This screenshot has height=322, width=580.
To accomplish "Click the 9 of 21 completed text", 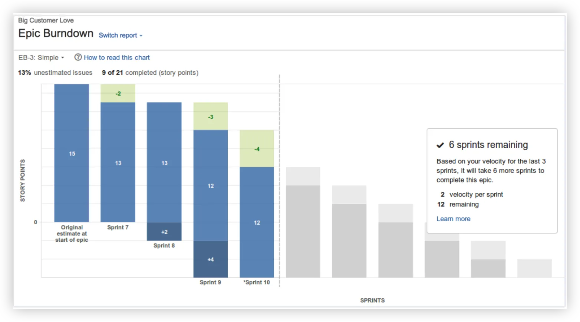I will tap(150, 73).
